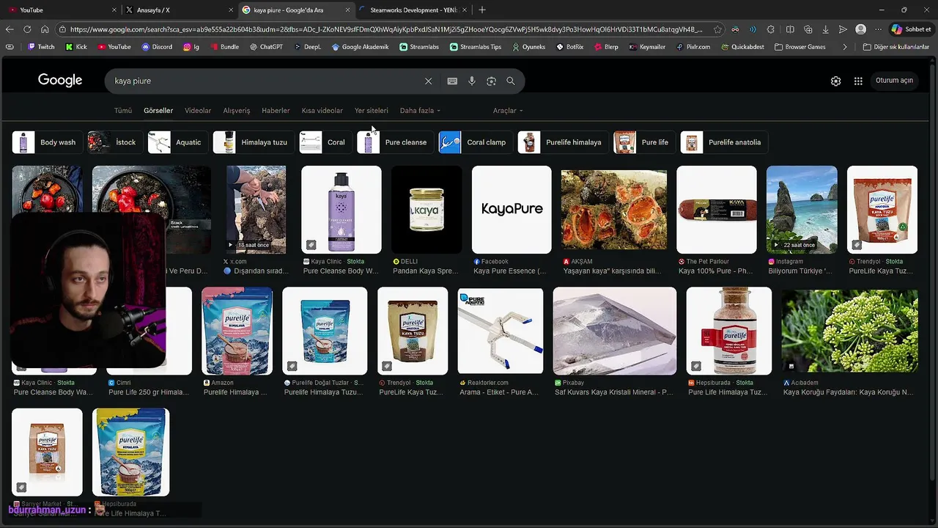Reload the page with the refresh icon
Viewport: 938px width, 528px height.
tap(27, 29)
